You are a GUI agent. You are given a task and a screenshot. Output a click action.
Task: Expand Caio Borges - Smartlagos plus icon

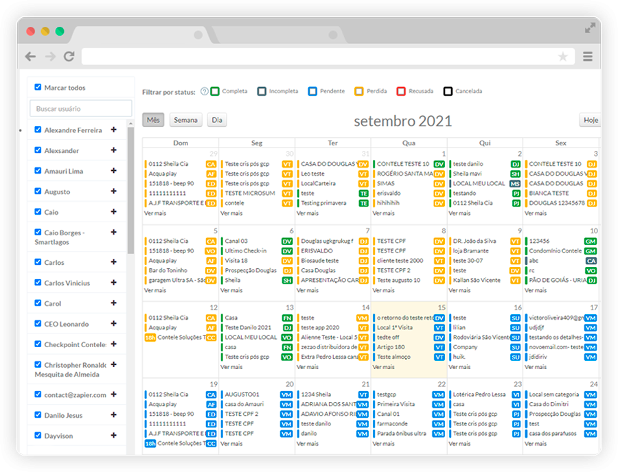pos(113,232)
